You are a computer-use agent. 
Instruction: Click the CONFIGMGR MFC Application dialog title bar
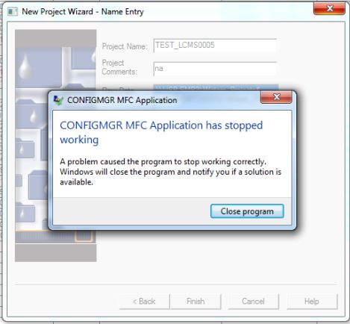[154, 100]
